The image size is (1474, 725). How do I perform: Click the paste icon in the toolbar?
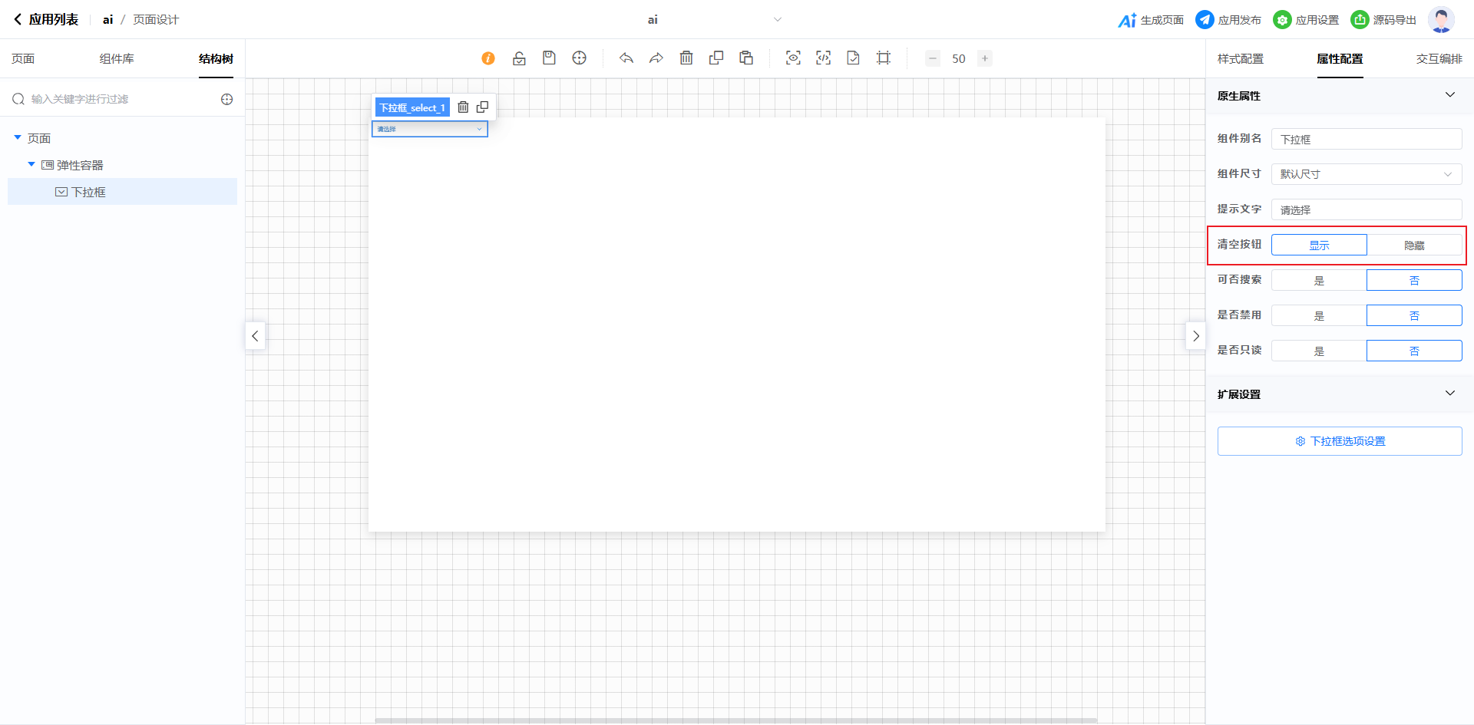(x=746, y=58)
